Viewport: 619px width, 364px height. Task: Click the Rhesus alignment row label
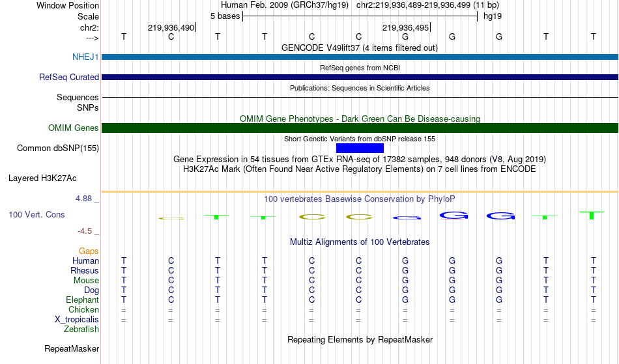coord(85,270)
